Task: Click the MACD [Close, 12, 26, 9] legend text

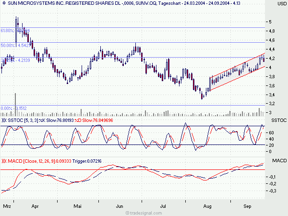Action: 39,161
